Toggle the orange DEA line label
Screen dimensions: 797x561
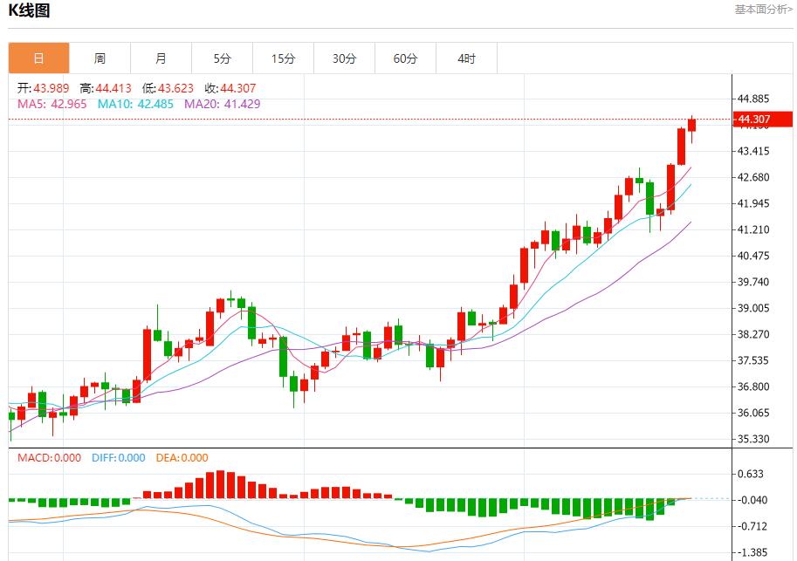[x=182, y=457]
